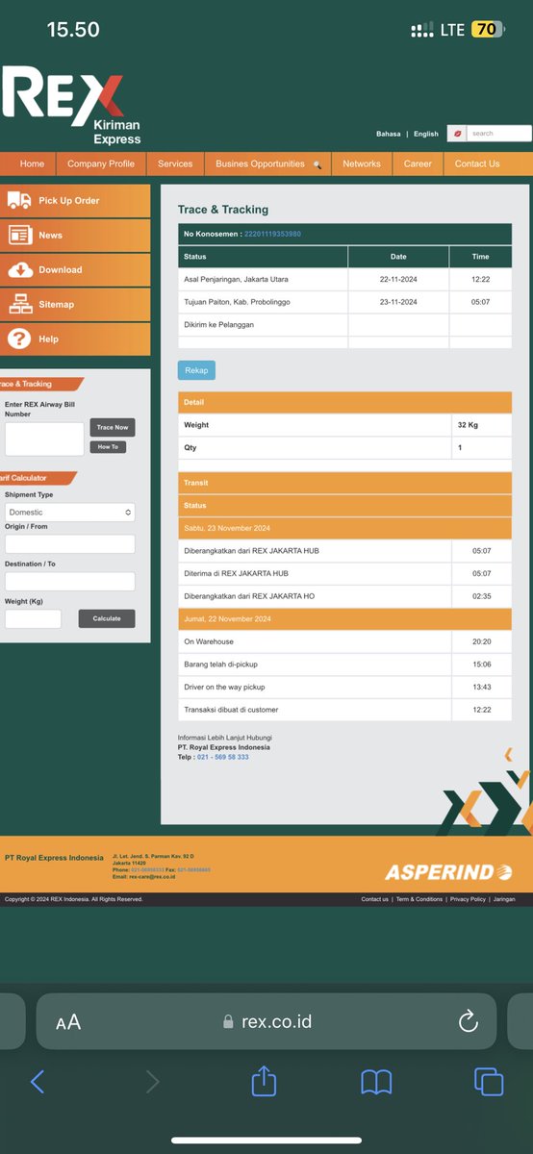Click the News newspaper icon
The height and width of the screenshot is (1154, 533).
19,235
